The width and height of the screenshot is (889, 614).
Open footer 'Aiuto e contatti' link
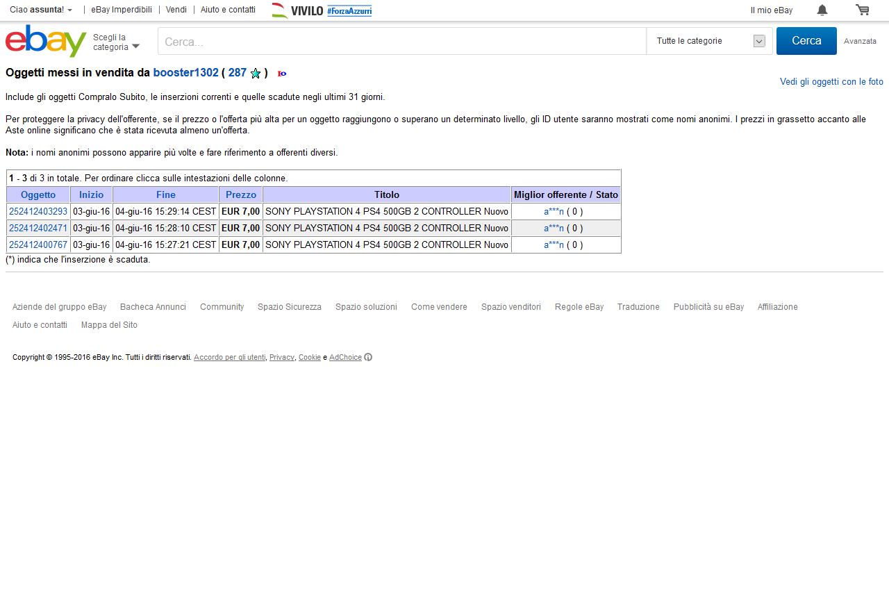[40, 325]
